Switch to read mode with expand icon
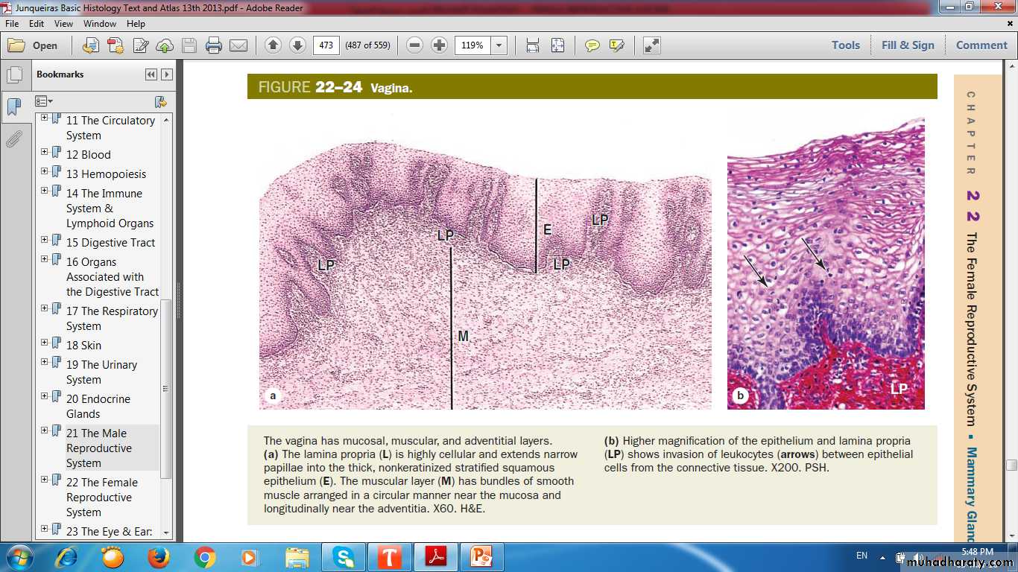The height and width of the screenshot is (572, 1018). (x=651, y=45)
